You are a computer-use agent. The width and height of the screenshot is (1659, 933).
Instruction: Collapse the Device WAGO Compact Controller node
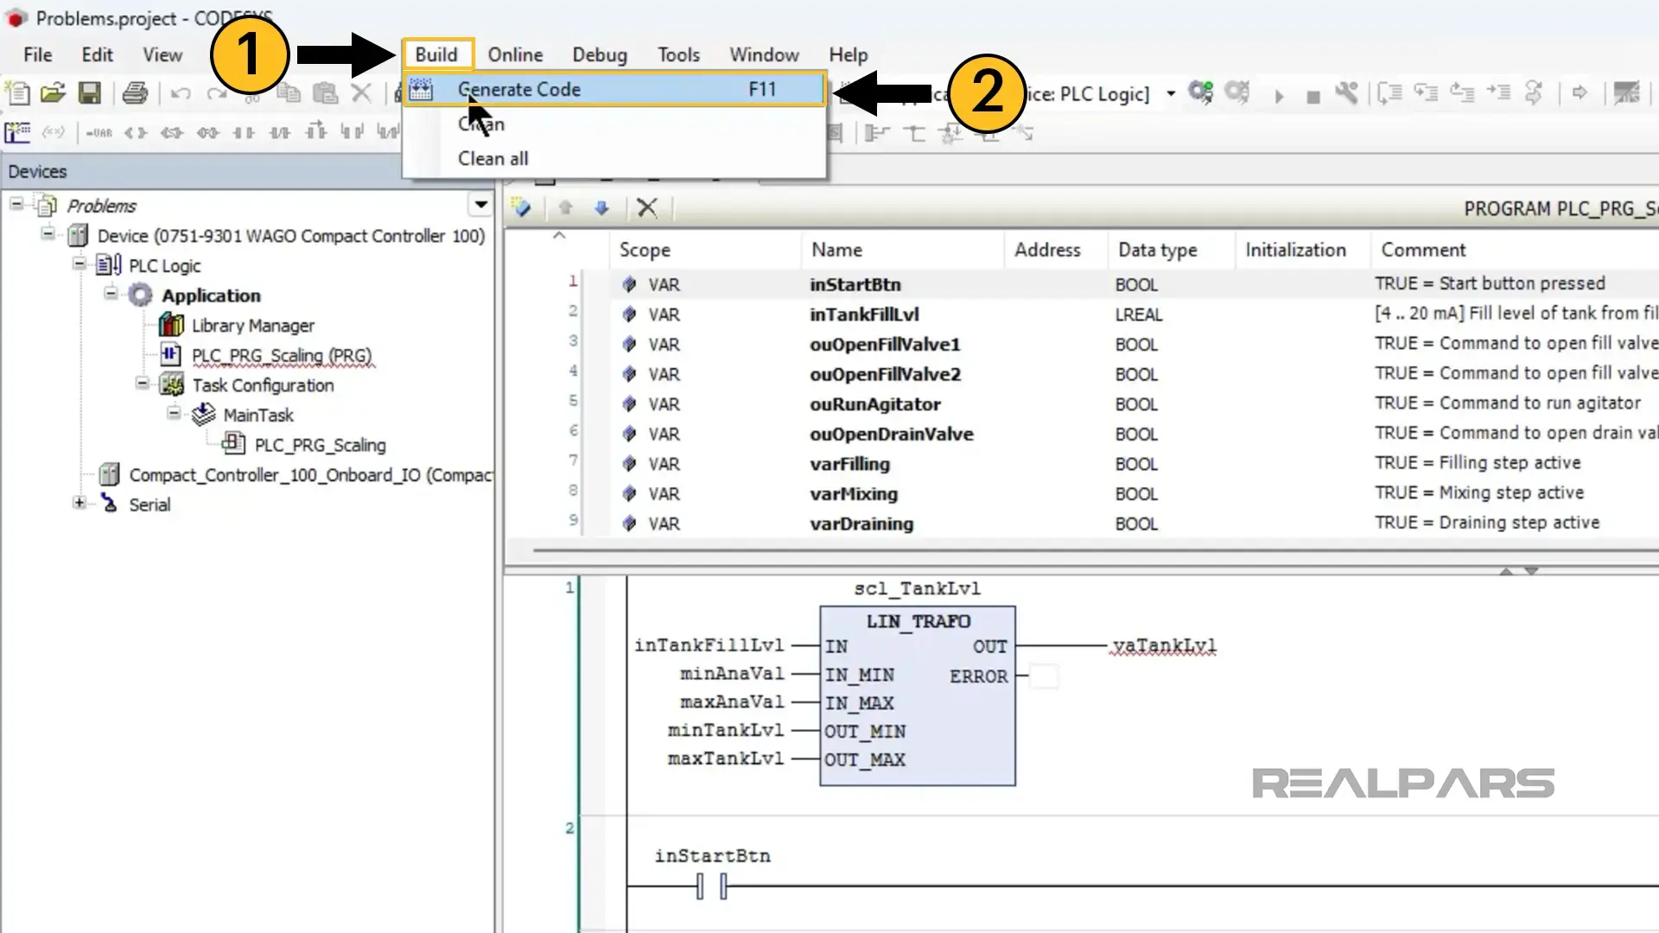click(x=48, y=233)
